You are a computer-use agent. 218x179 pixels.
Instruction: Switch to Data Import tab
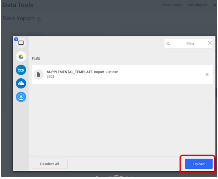(197, 5)
